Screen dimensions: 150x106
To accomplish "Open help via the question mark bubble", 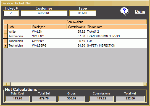I will [124, 11].
